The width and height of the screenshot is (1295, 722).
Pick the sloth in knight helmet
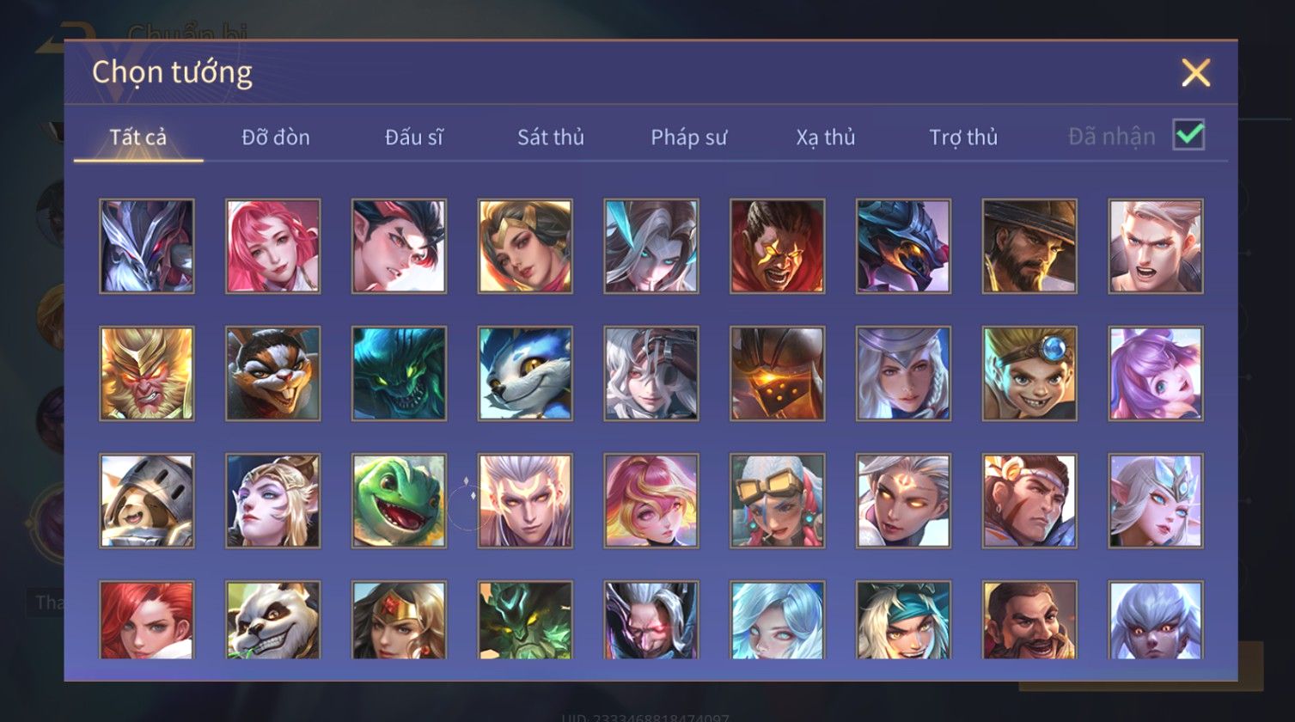pos(147,501)
